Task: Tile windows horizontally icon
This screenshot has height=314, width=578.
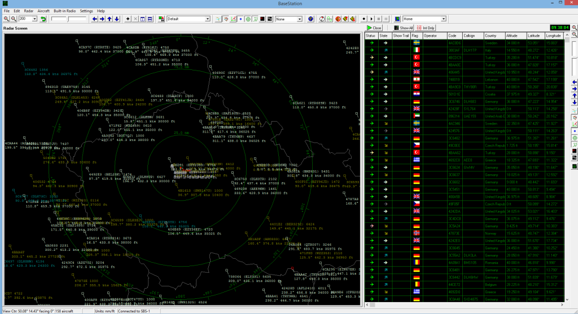Action: (x=150, y=19)
